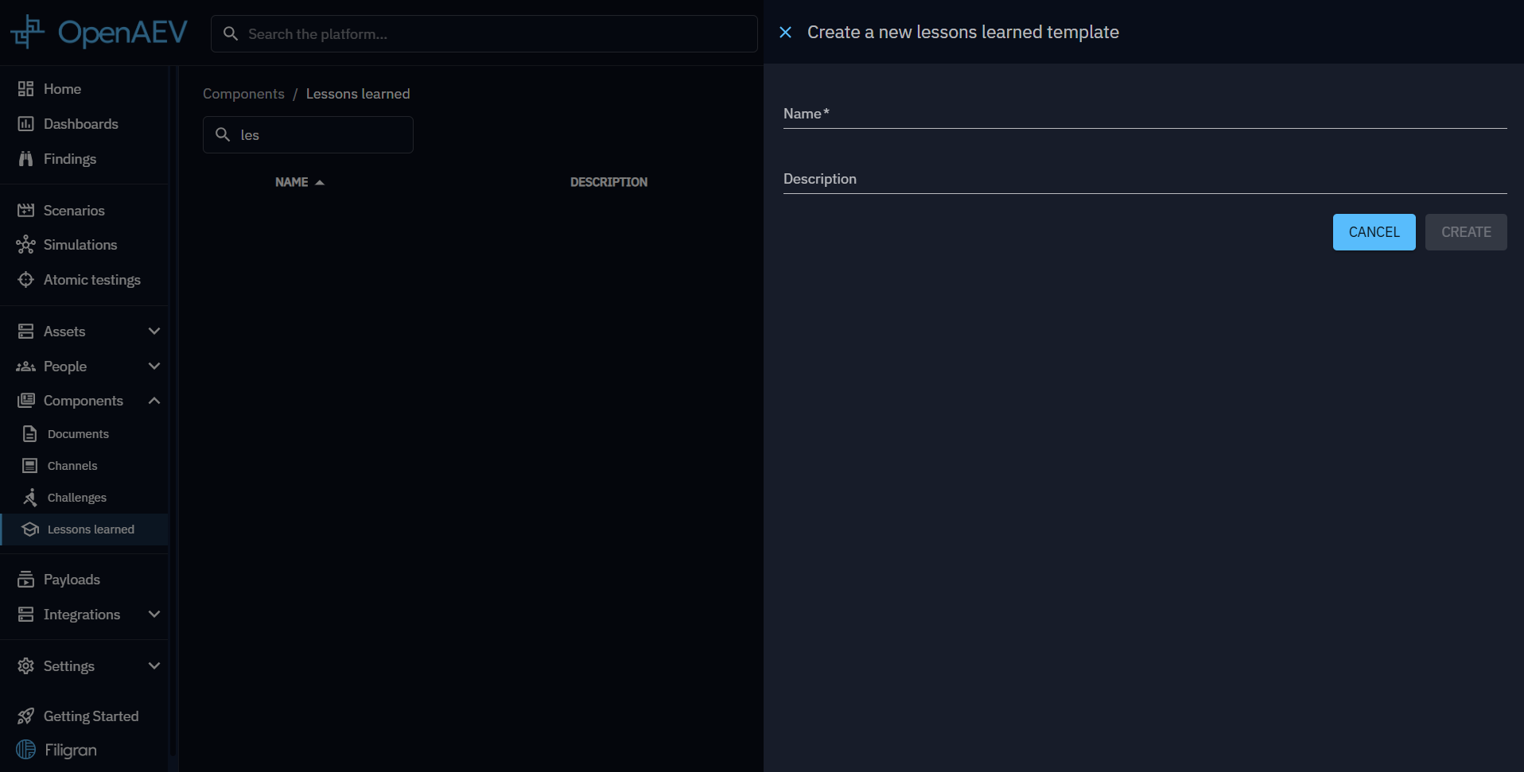Select the Atomic testings crosshair icon
The height and width of the screenshot is (772, 1524).
(25, 280)
